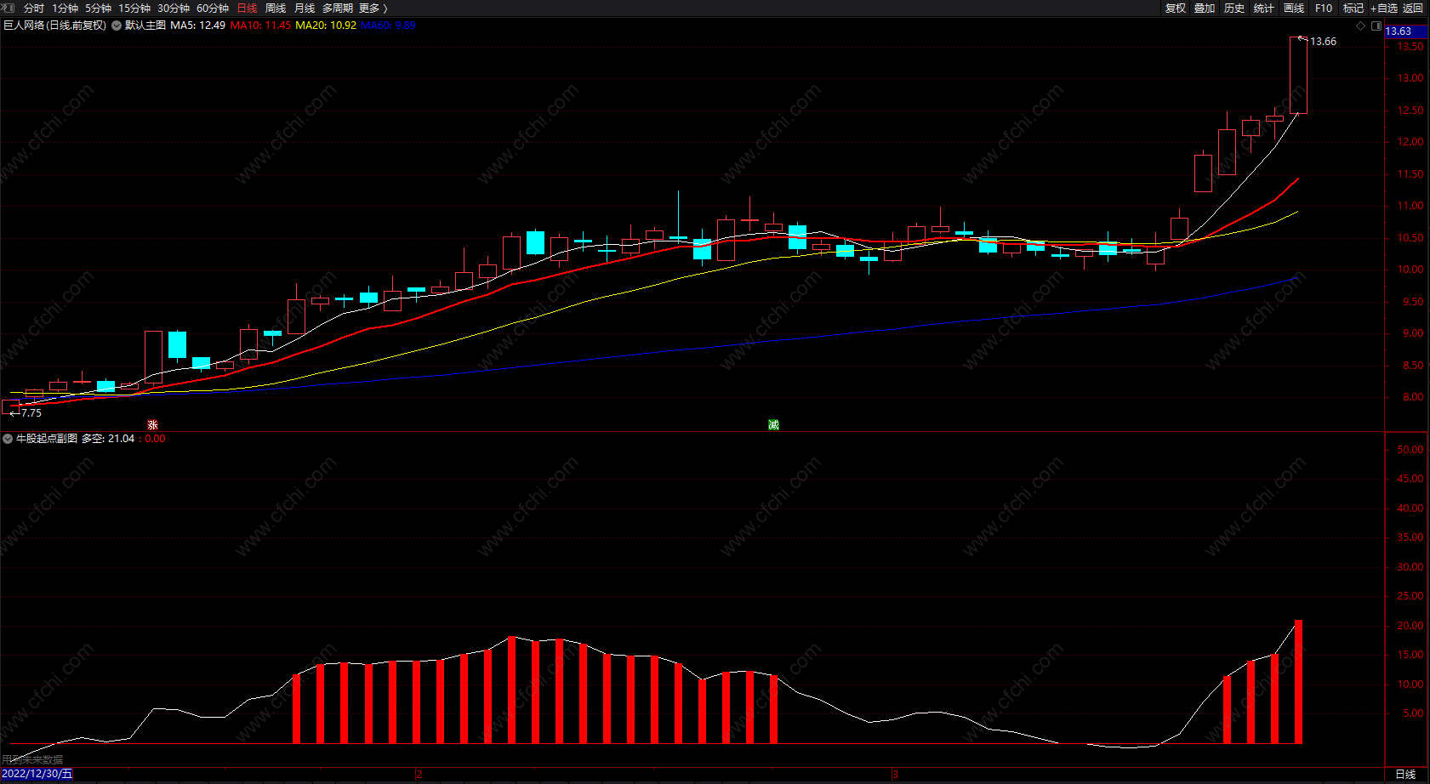
Task: Select the 15分钟 period tab
Action: coord(134,9)
